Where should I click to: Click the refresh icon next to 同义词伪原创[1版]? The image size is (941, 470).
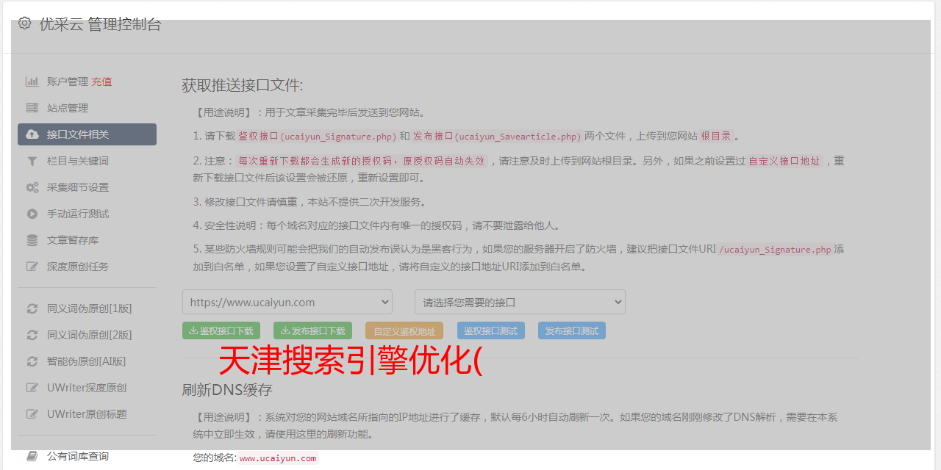click(32, 308)
